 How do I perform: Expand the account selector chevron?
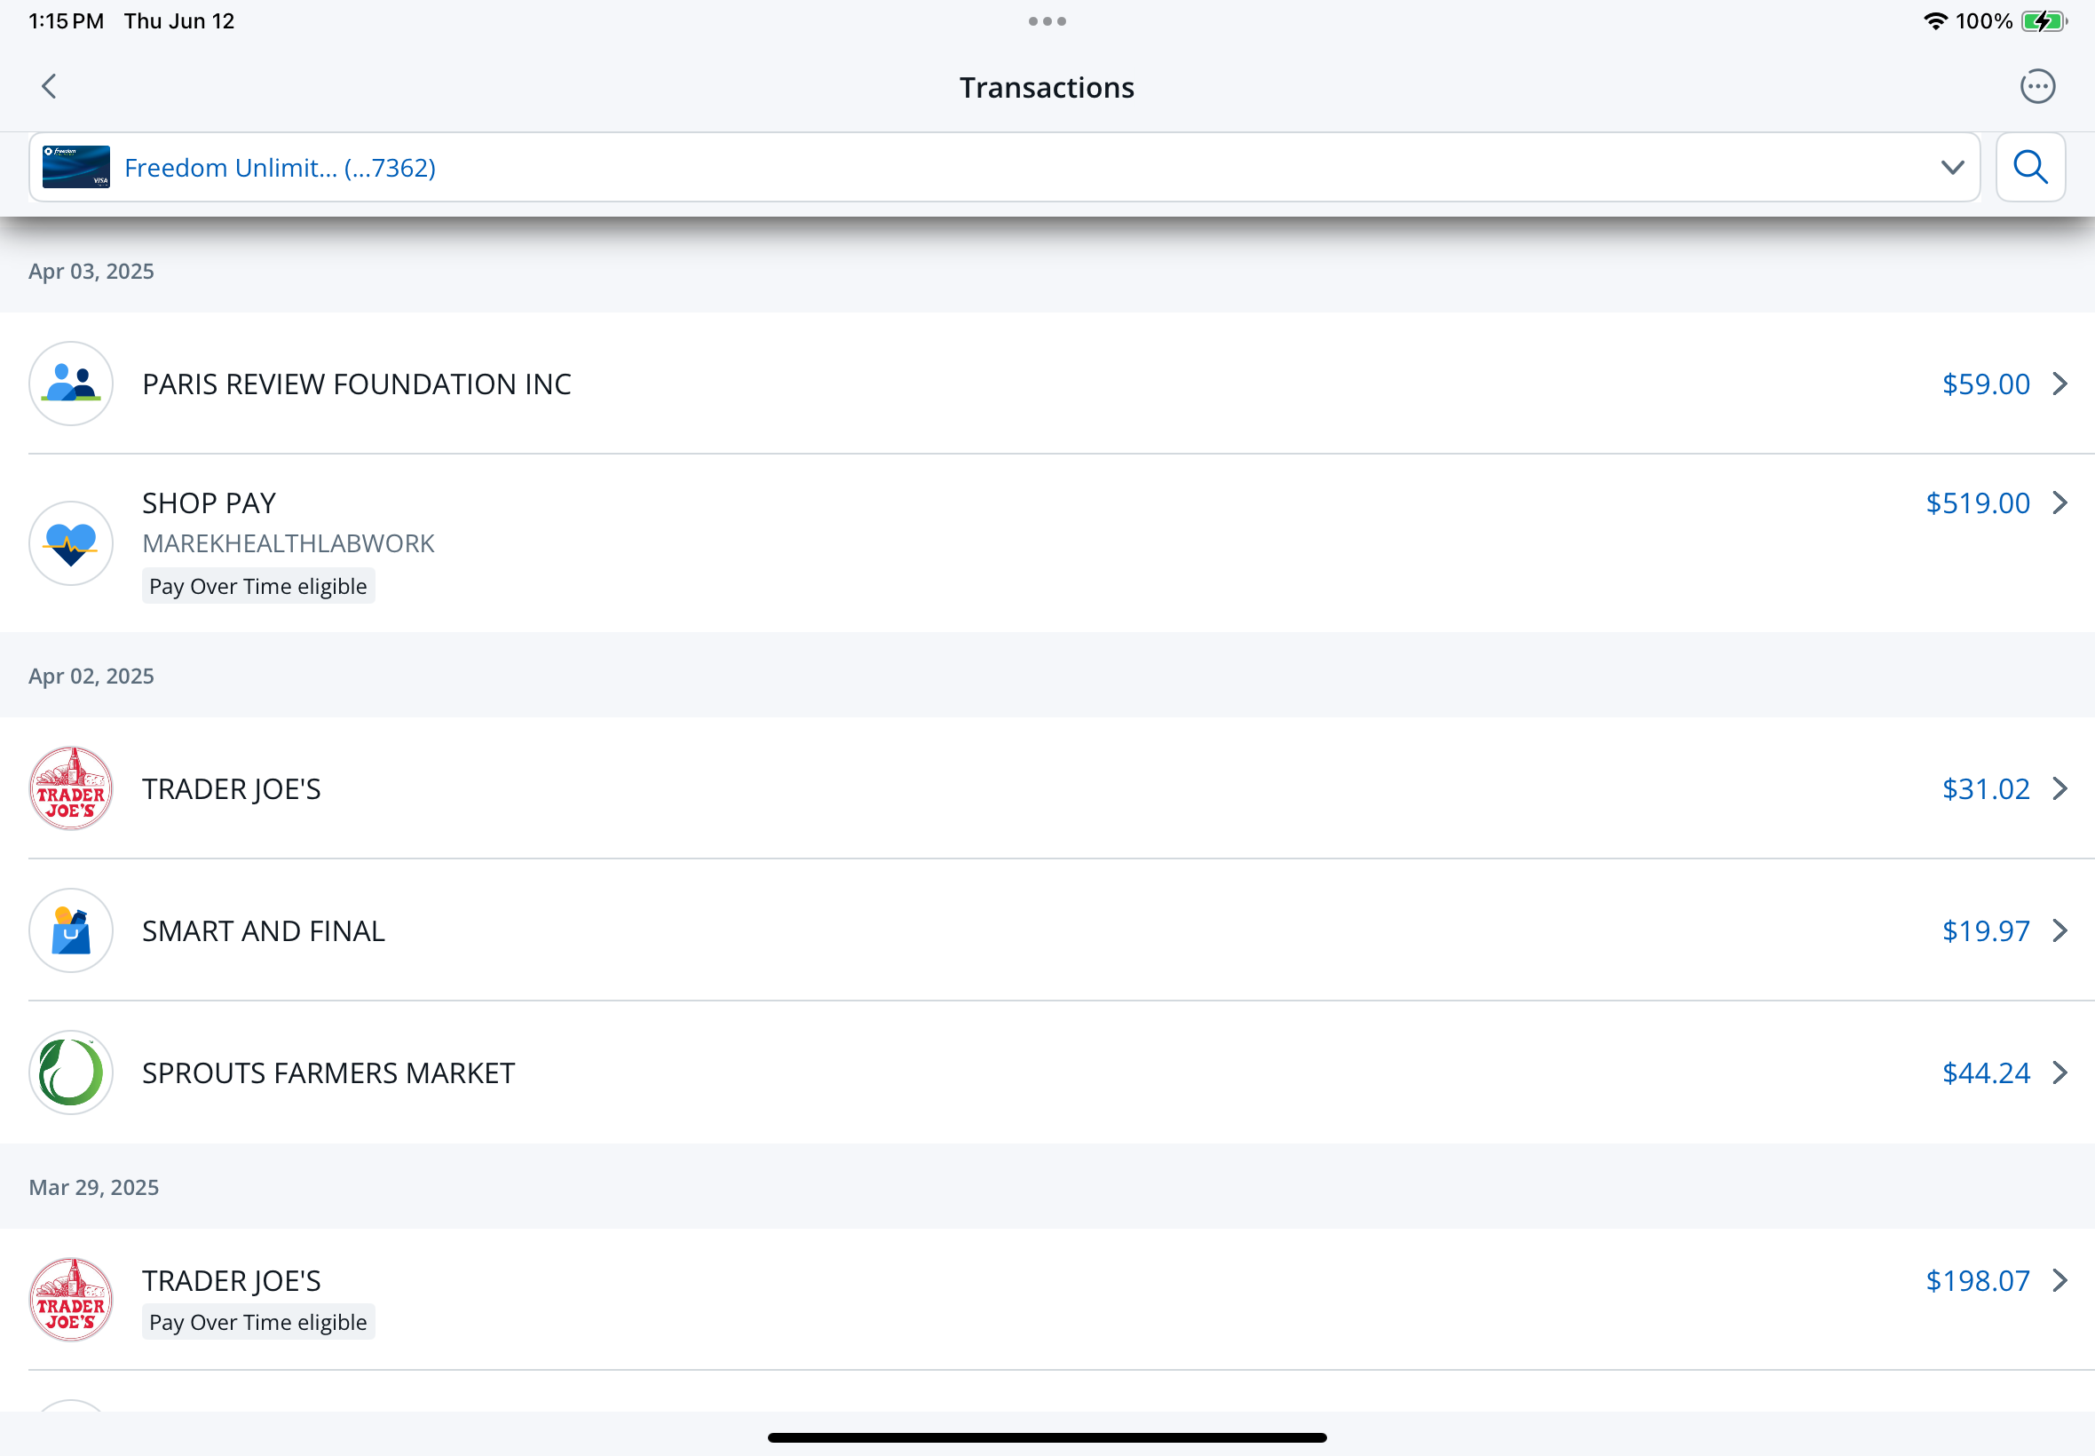1952,167
